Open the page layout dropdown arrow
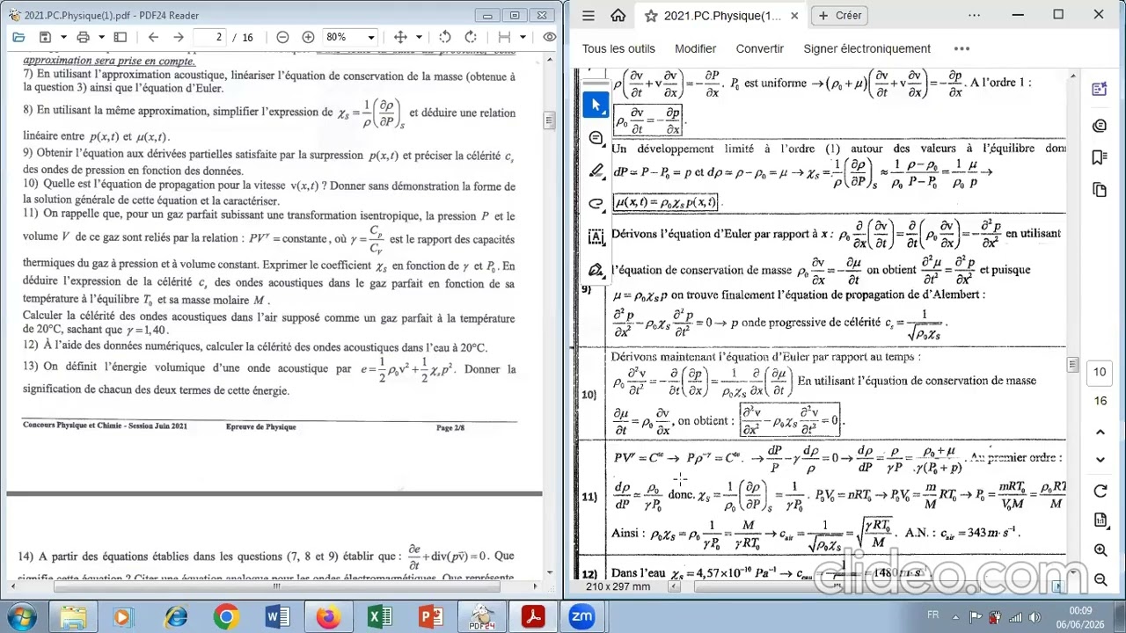Viewport: 1126px width, 633px height. [x=523, y=37]
